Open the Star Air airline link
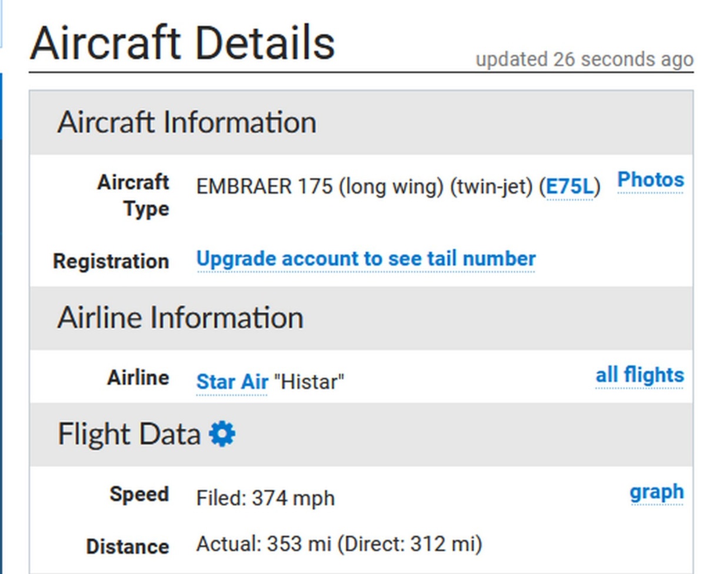Screen dimensions: 706x574 tap(232, 382)
